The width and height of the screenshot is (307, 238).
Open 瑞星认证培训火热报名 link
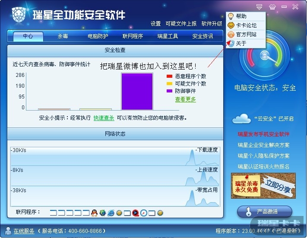pos(263,166)
